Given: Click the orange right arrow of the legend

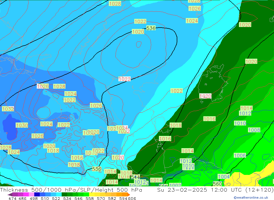Looking at the screenshot, I should click(129, 195).
